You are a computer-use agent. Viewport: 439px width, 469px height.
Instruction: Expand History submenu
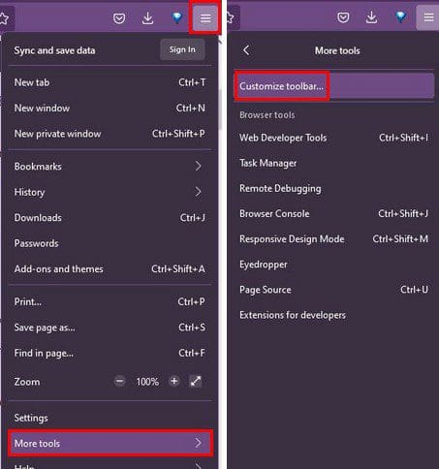pos(110,192)
